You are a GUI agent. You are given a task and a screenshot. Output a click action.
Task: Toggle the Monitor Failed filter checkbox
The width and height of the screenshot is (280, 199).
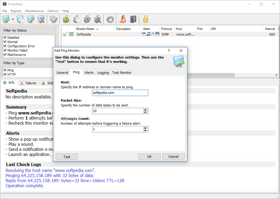coord(5,50)
